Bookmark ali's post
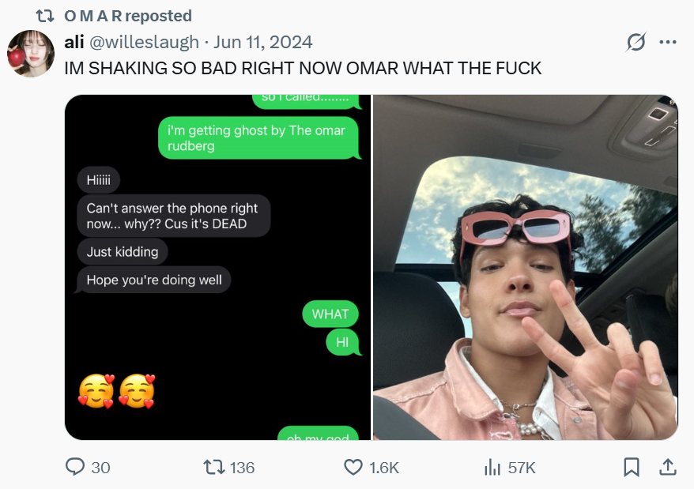694x489 pixels. tap(632, 468)
